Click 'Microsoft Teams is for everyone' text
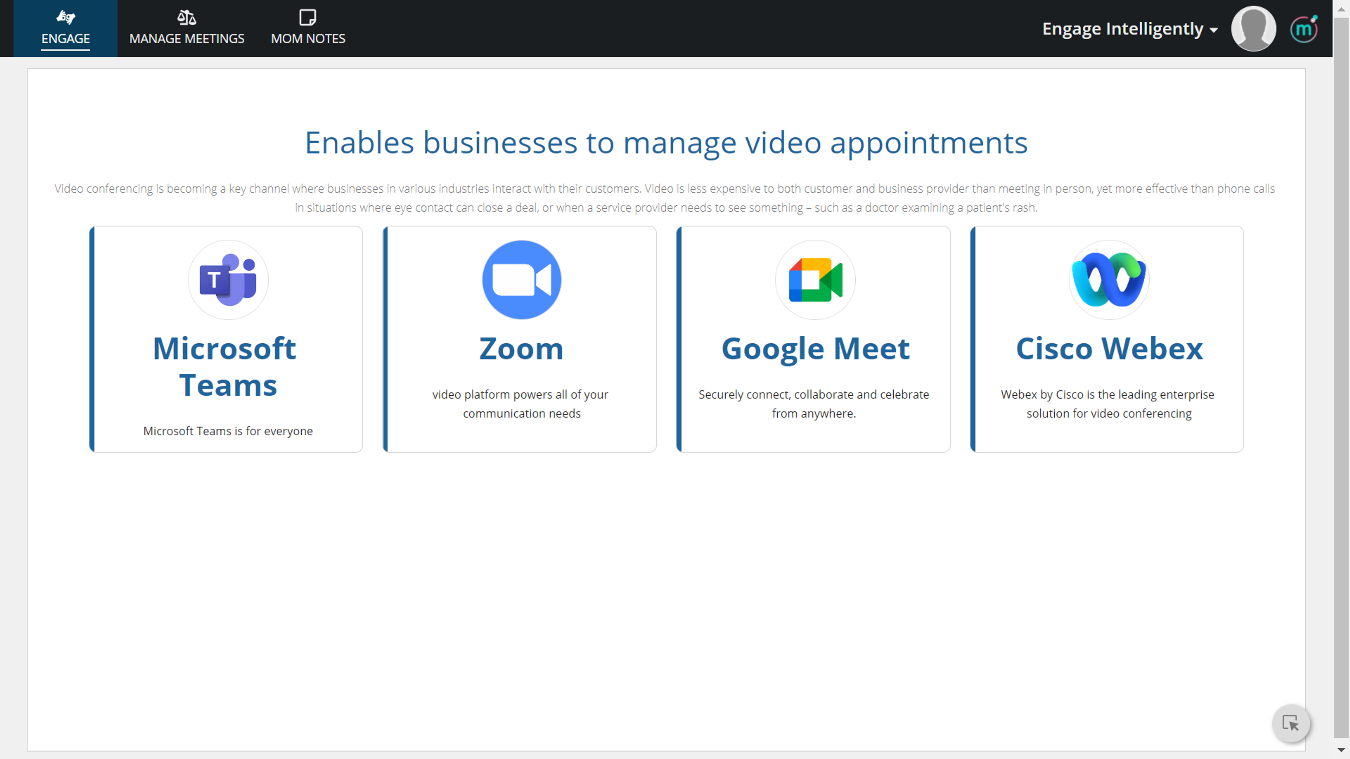This screenshot has height=759, width=1350. (x=228, y=430)
